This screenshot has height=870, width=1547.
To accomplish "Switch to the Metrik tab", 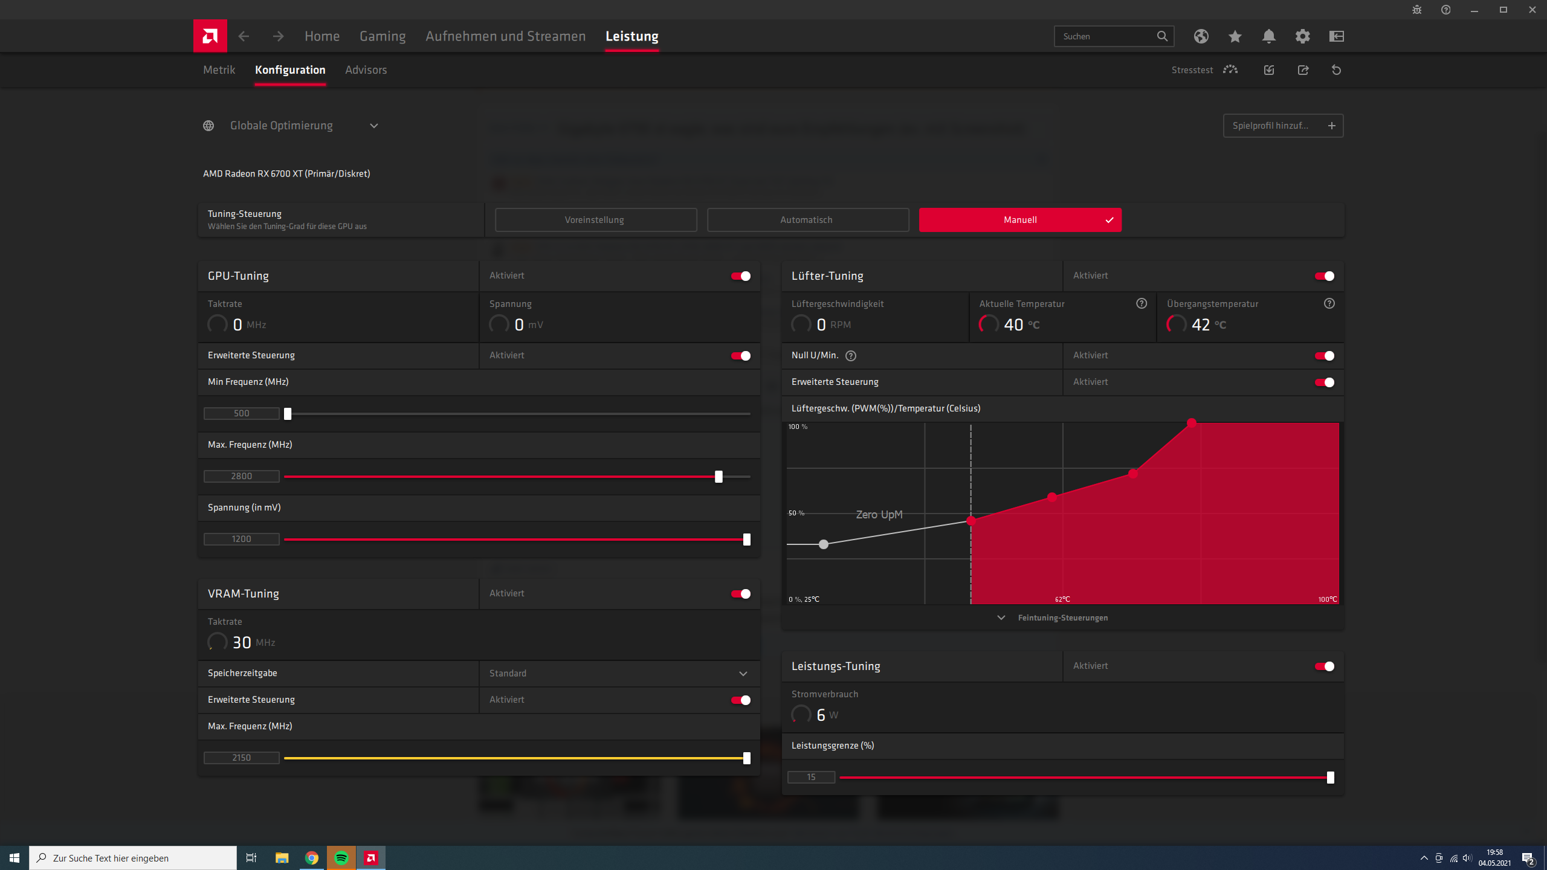I will (219, 69).
